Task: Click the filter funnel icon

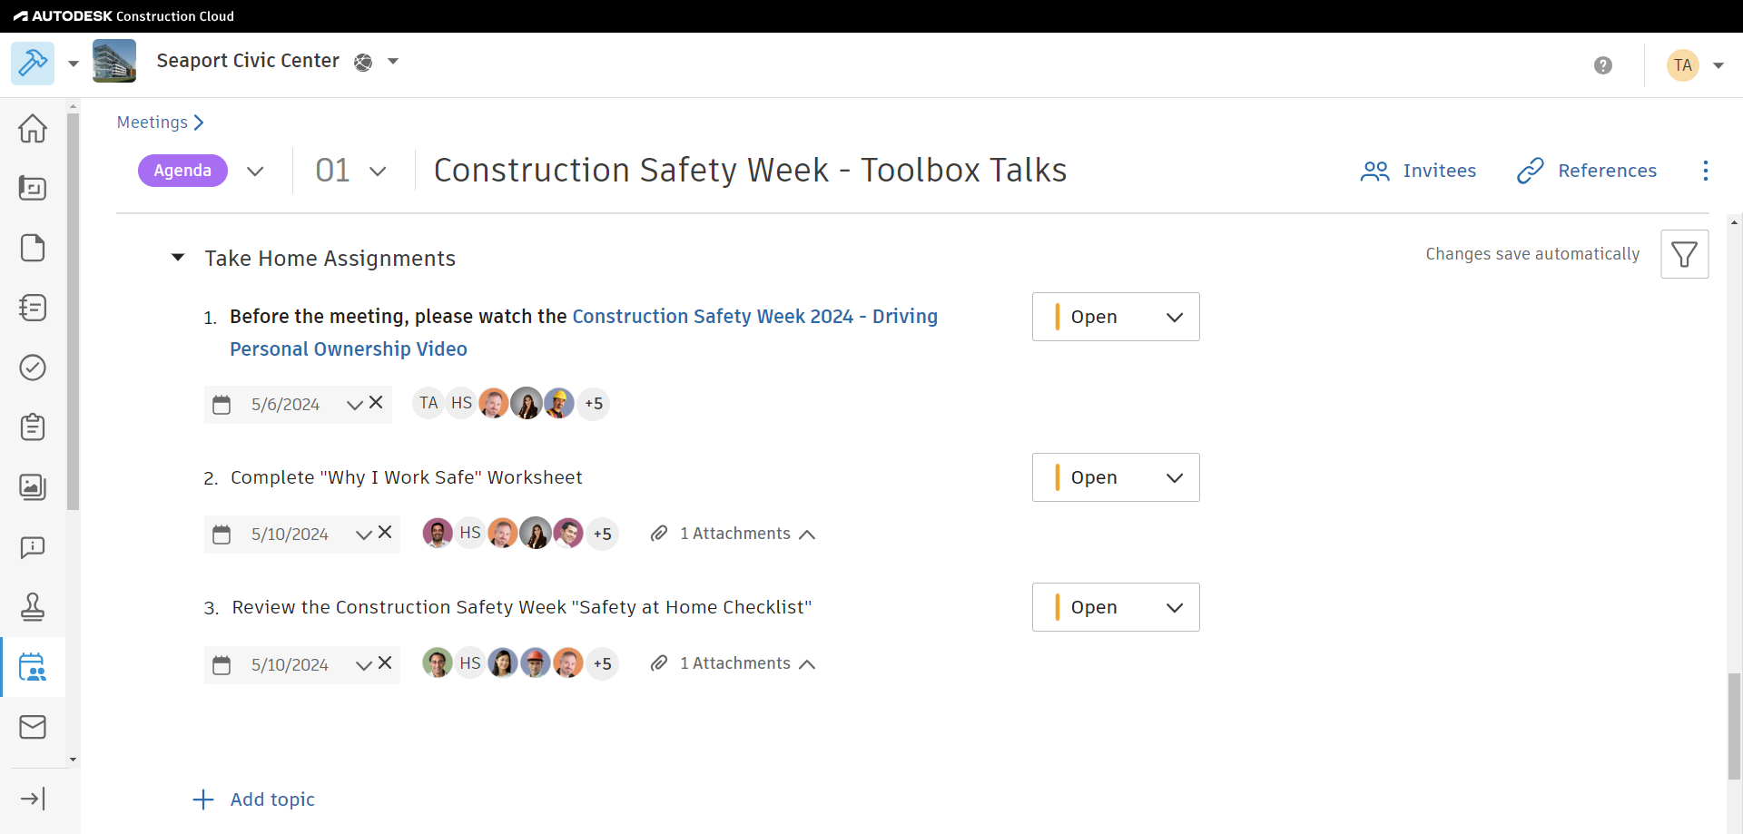Action: coord(1684,254)
